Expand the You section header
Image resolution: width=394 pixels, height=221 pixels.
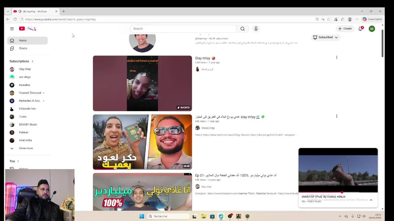[x=14, y=161]
